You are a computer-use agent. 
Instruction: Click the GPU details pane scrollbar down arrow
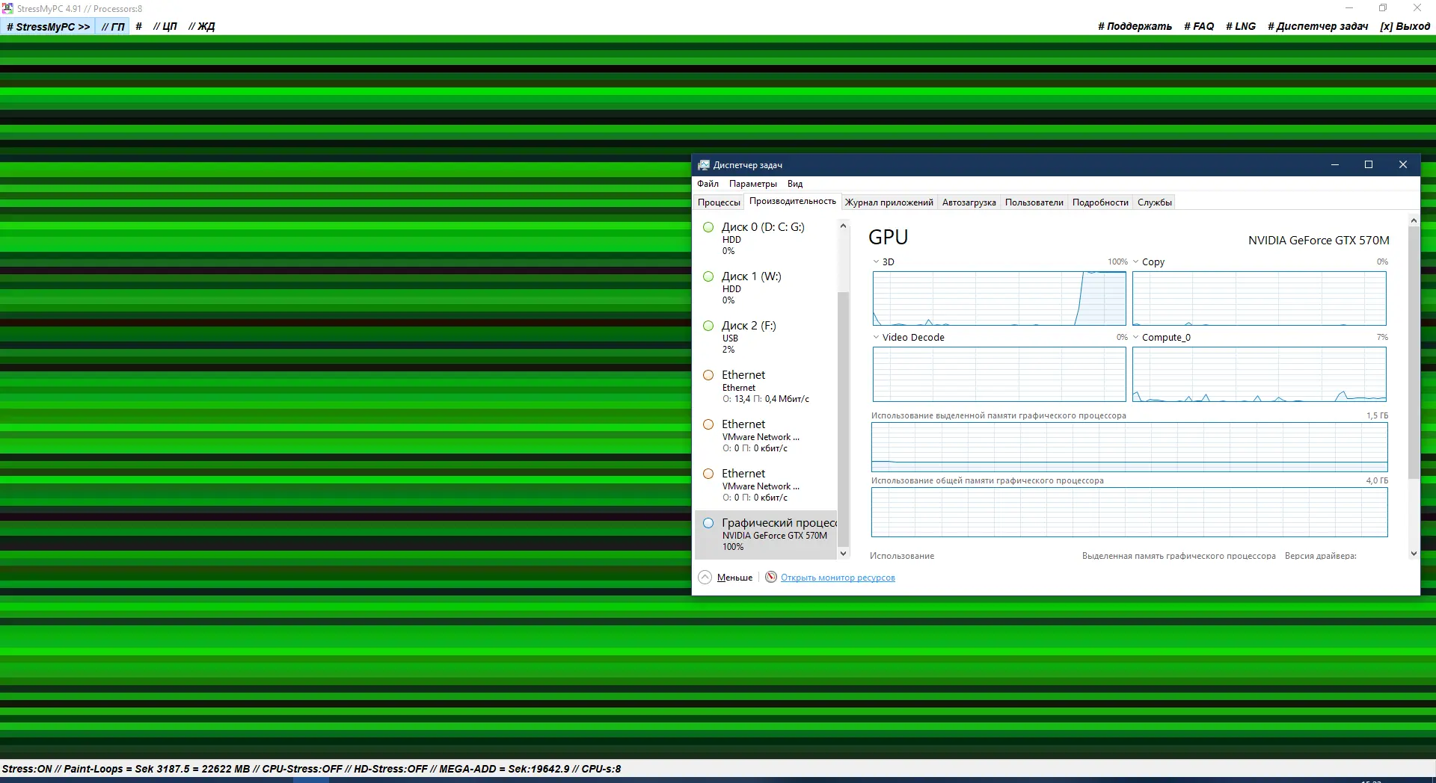pos(1414,554)
